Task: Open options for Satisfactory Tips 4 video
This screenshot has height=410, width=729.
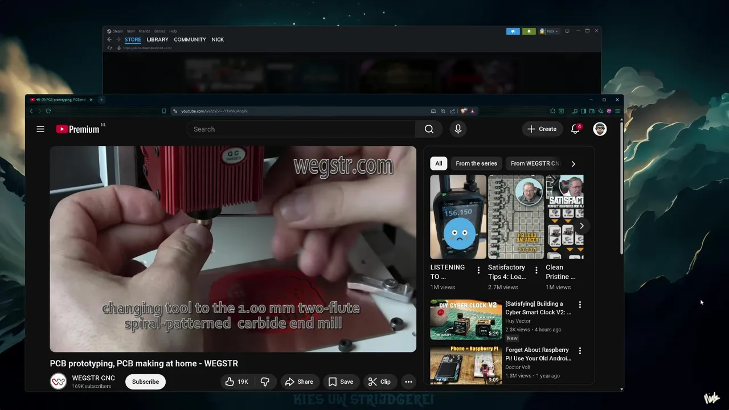Action: tap(536, 270)
